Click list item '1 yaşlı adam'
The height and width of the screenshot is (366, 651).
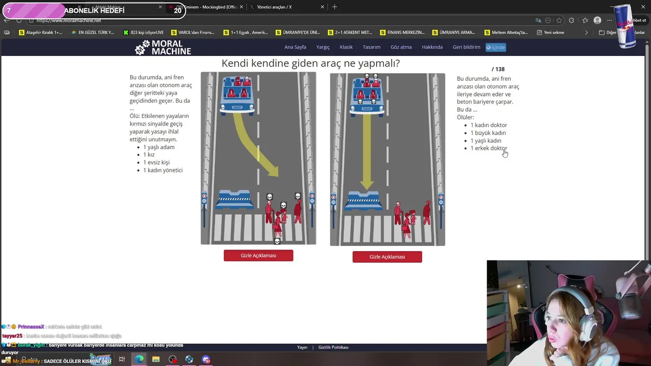pyautogui.click(x=159, y=147)
